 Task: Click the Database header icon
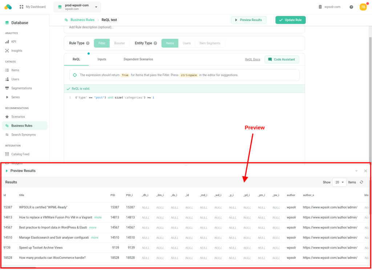click(x=7, y=23)
